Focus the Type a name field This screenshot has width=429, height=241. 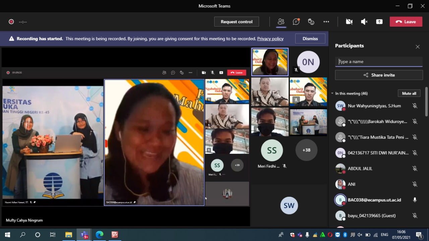pos(379,62)
